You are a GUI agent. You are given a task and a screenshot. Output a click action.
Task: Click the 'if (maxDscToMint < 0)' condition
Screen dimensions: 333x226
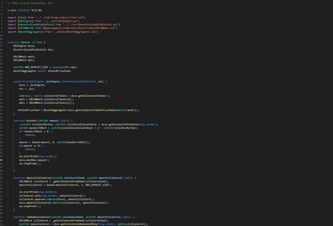34,131
